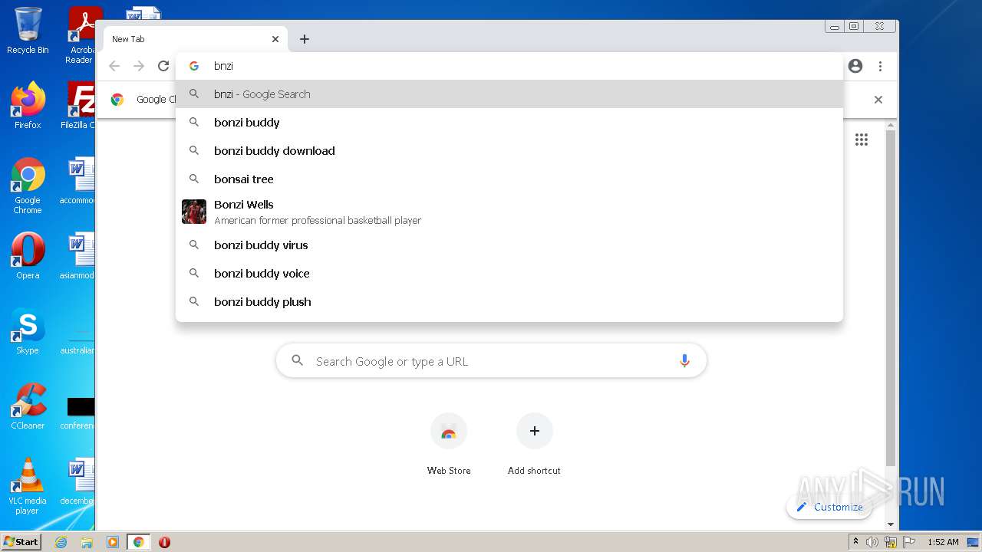This screenshot has width=982, height=552.
Task: Open the Windows Start menu
Action: [21, 542]
